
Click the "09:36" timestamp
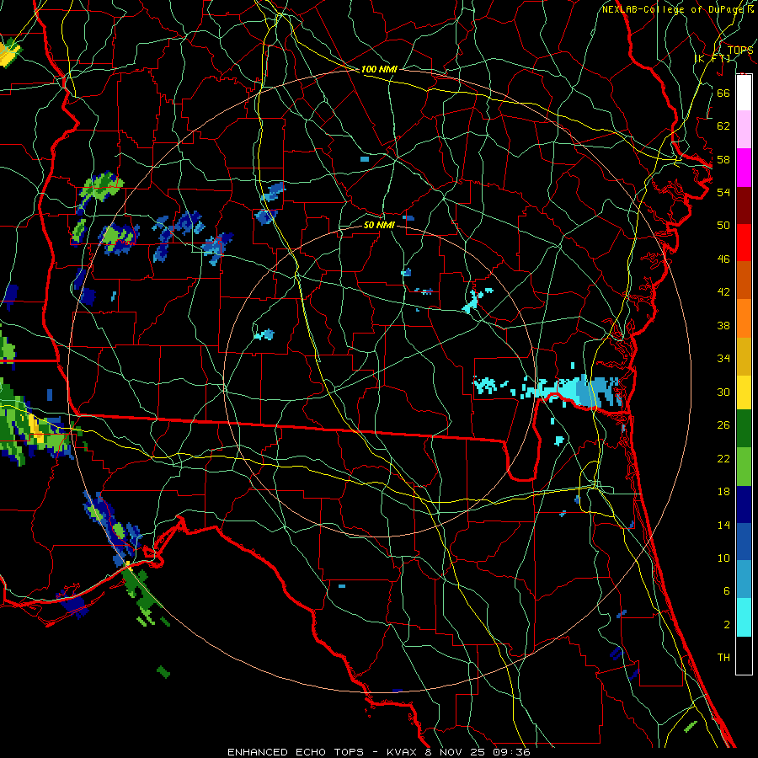pos(511,752)
